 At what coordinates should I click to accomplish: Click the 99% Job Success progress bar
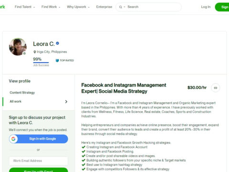click(41, 63)
